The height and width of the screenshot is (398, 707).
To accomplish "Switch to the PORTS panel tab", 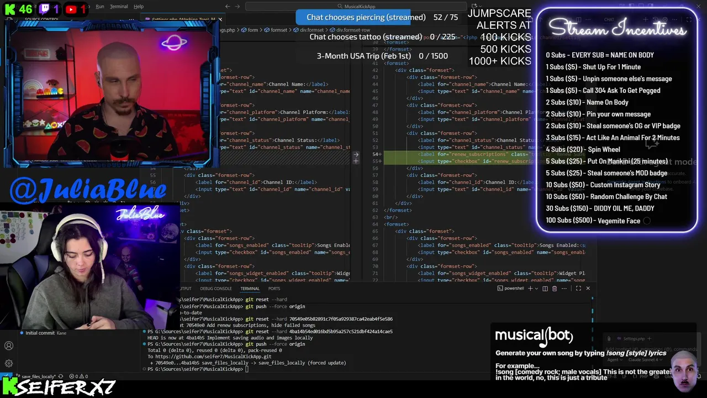I will 274,289.
